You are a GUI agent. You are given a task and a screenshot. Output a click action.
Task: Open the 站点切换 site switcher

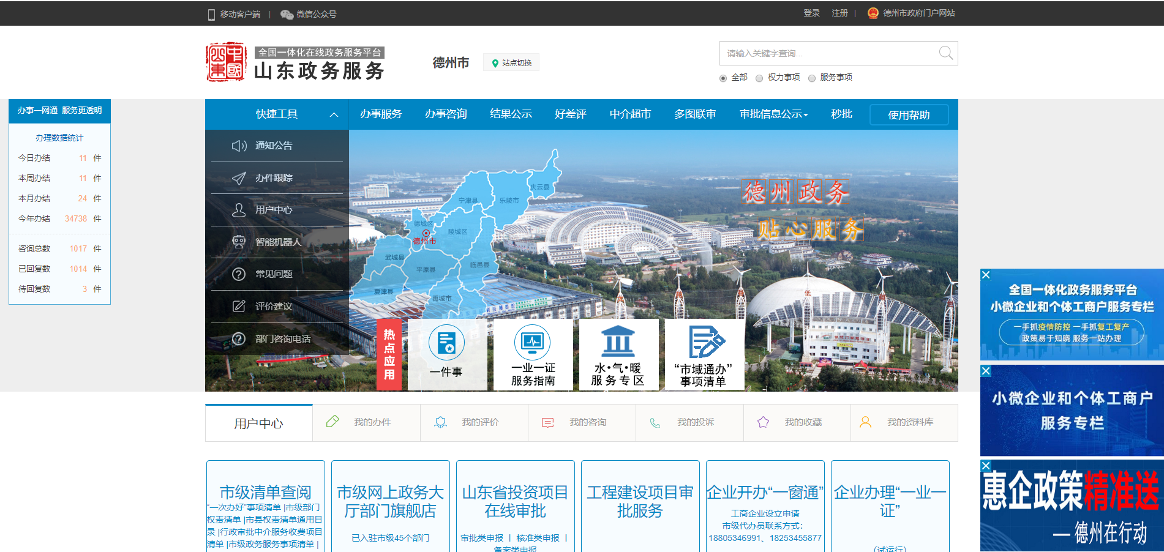tap(511, 62)
